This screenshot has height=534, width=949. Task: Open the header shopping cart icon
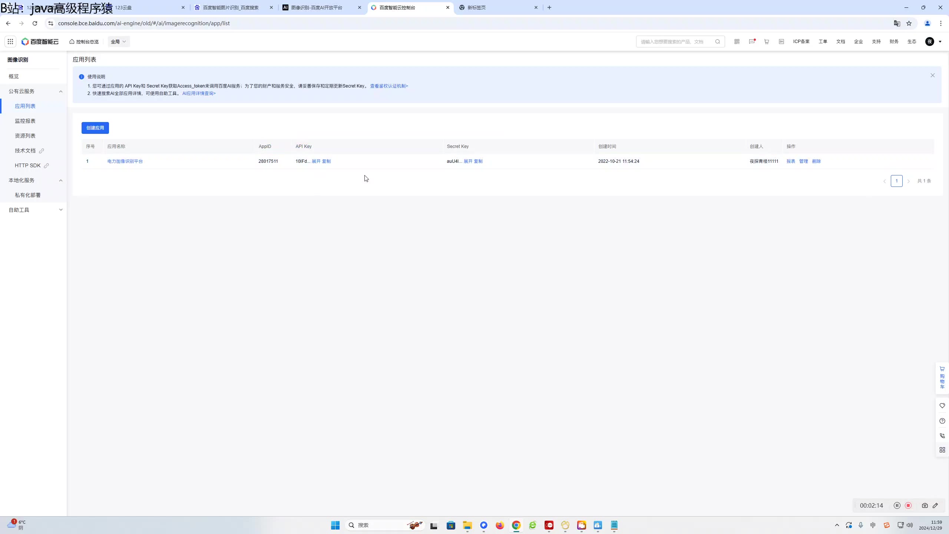pos(767,42)
